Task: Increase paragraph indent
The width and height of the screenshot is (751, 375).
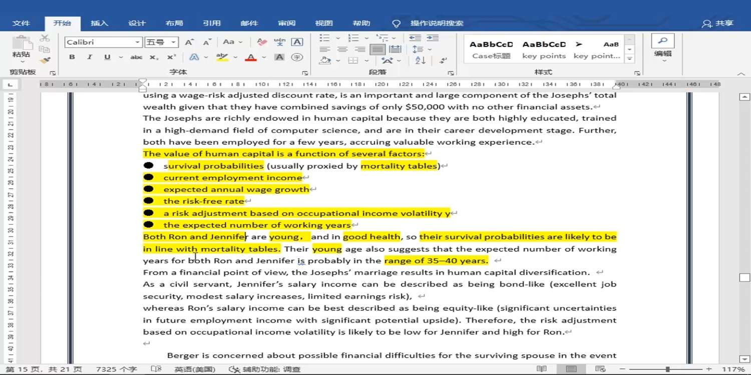Action: pos(433,38)
